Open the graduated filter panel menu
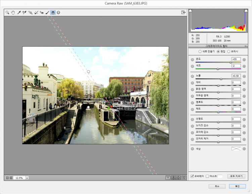The height and width of the screenshot is (194, 252). click(x=246, y=46)
